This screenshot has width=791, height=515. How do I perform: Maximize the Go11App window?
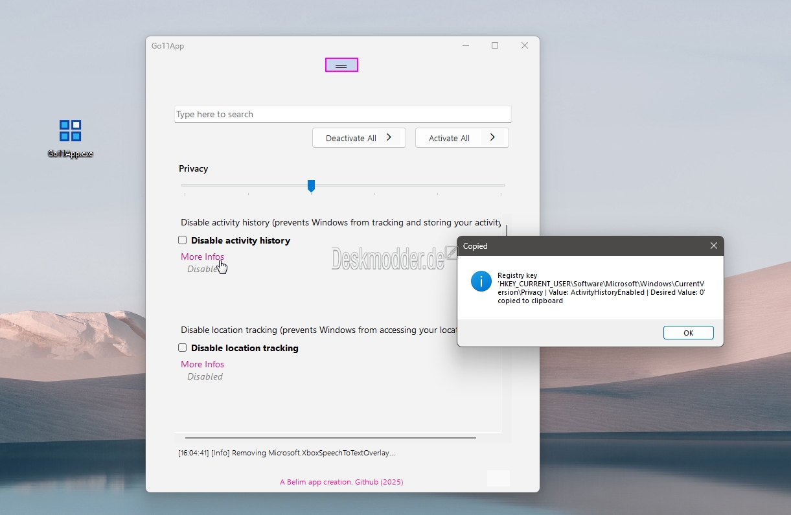click(x=495, y=46)
